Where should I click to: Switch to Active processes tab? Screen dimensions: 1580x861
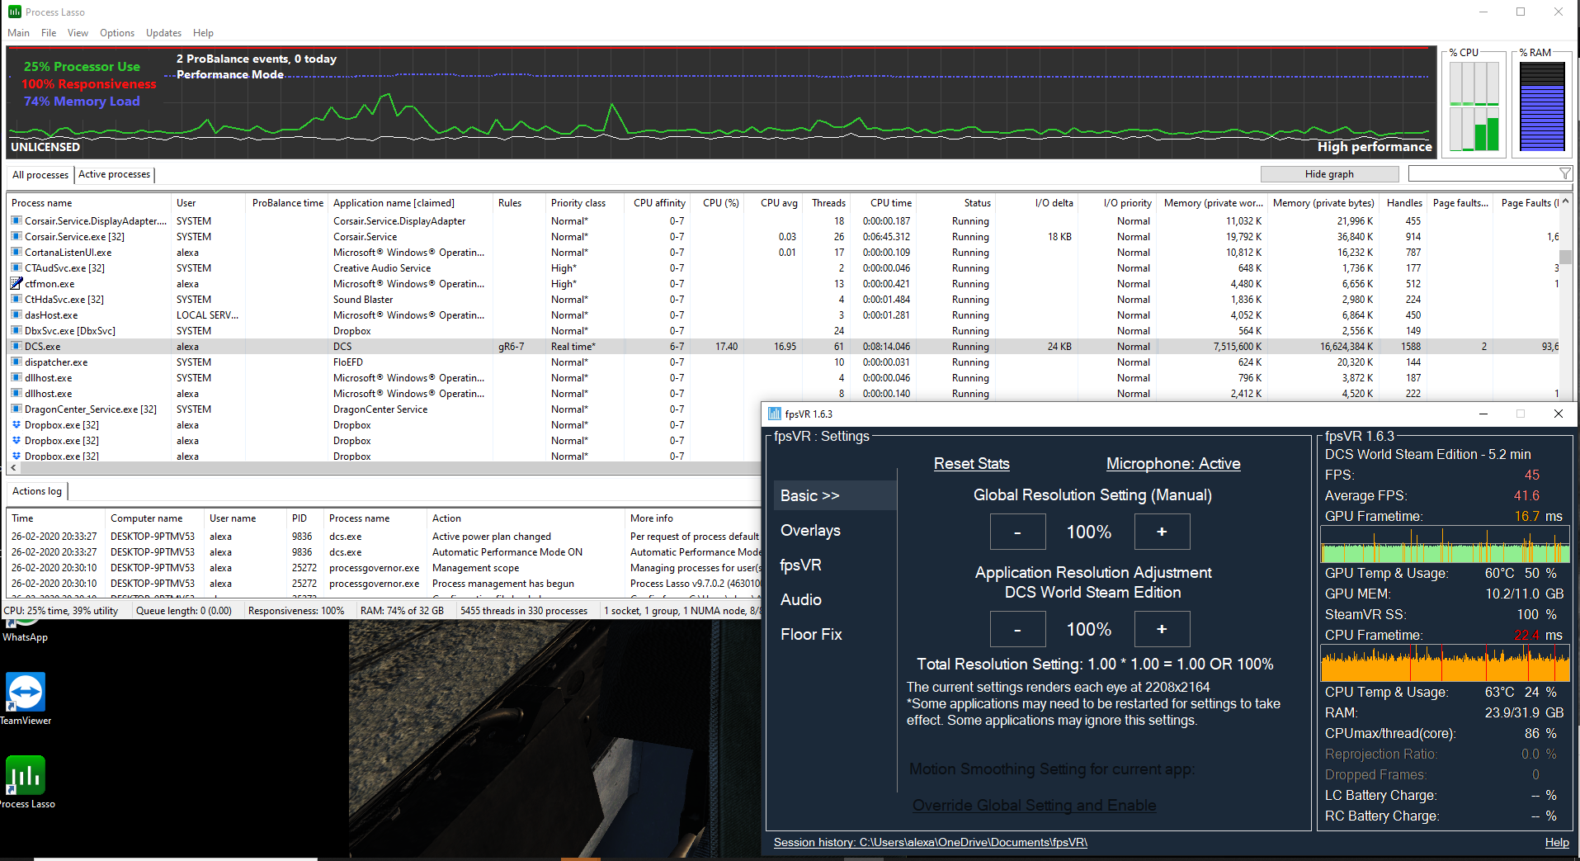pyautogui.click(x=114, y=174)
